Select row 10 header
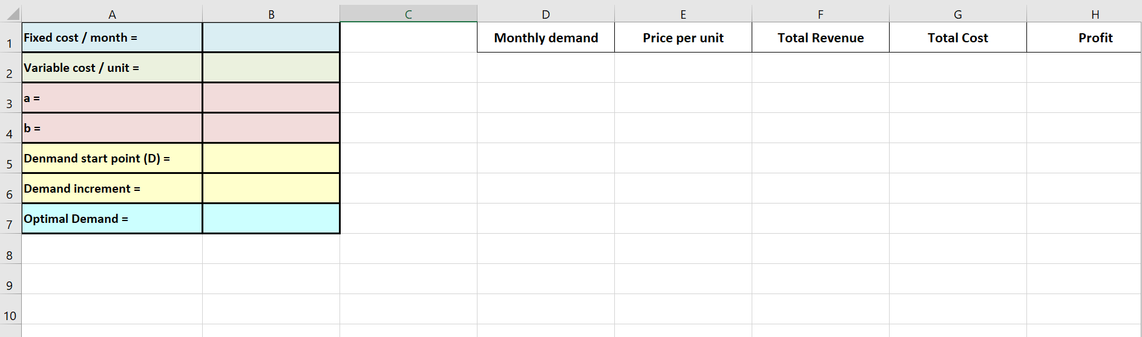The height and width of the screenshot is (337, 1142). point(10,309)
